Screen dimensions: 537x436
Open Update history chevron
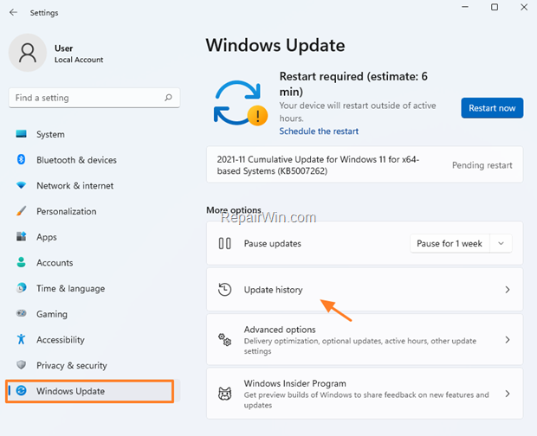[x=508, y=290]
